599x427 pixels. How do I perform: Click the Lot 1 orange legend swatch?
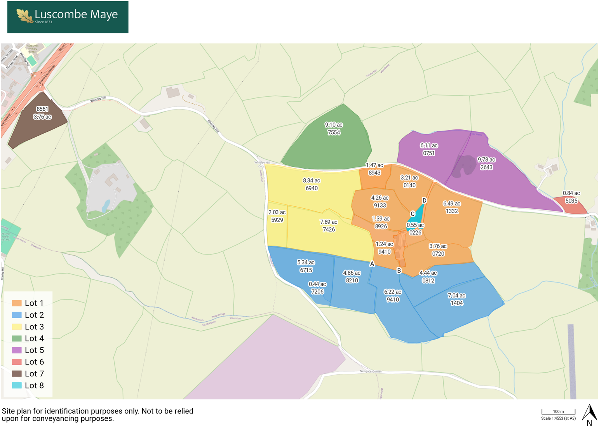coord(17,303)
